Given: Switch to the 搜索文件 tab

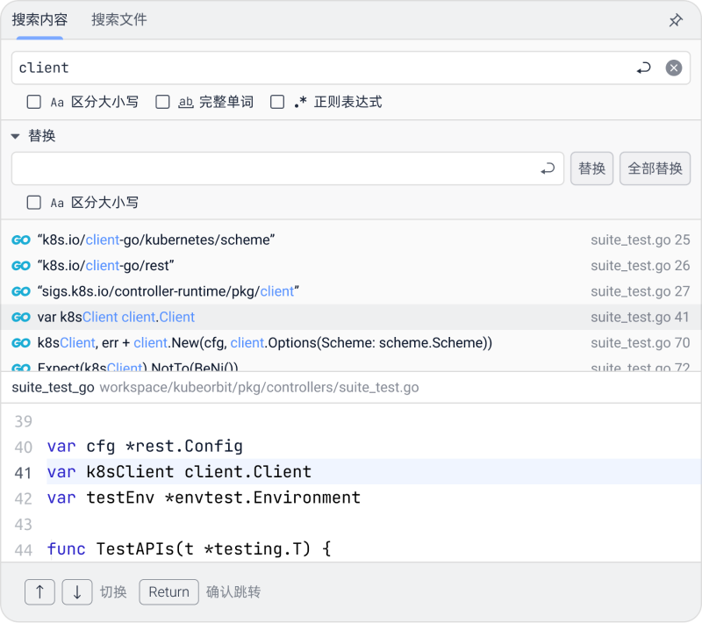Looking at the screenshot, I should (119, 19).
